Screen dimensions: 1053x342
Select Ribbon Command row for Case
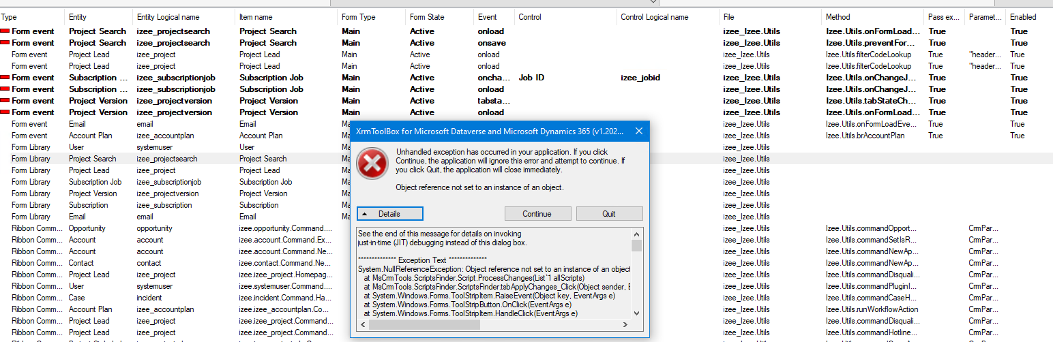[526, 298]
